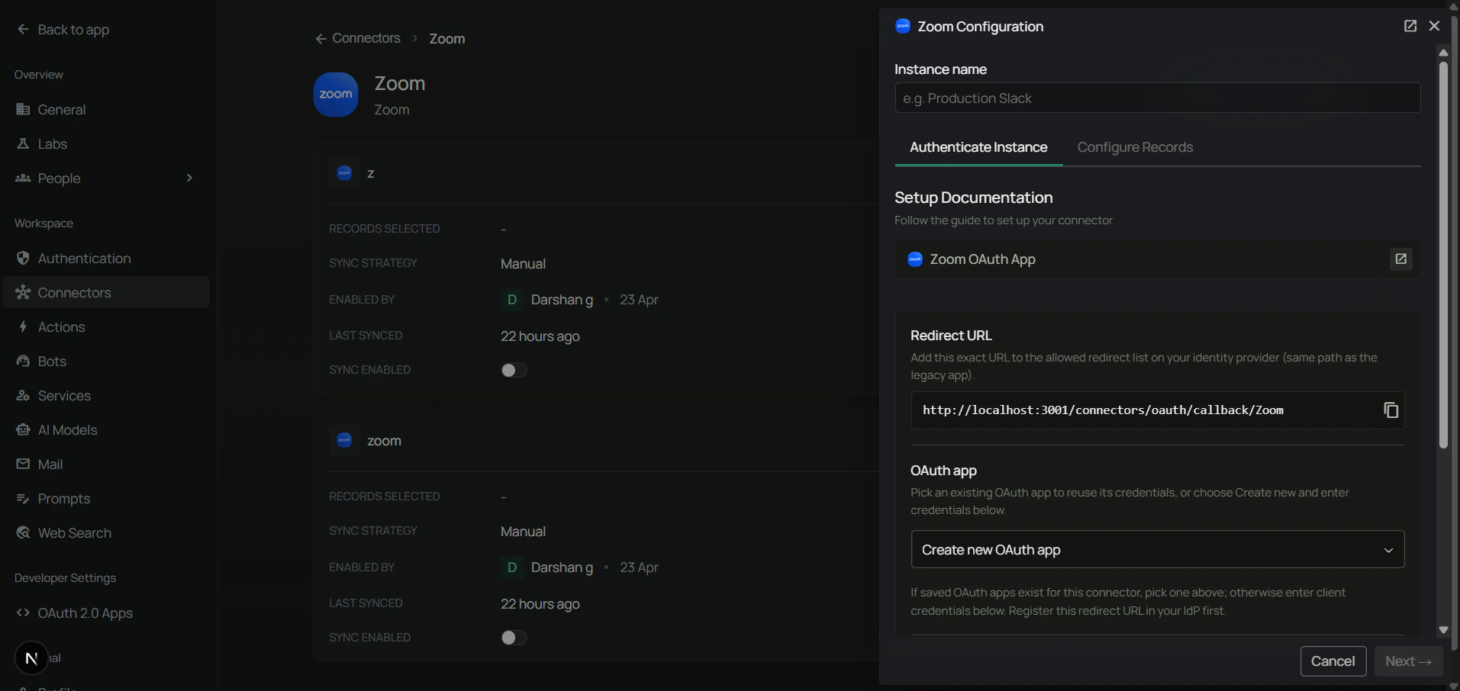The width and height of the screenshot is (1460, 691).
Task: Click the Back to app arrow icon
Action: (23, 29)
